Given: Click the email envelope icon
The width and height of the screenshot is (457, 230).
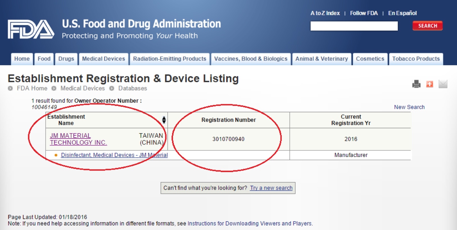Looking at the screenshot, I should 443,84.
